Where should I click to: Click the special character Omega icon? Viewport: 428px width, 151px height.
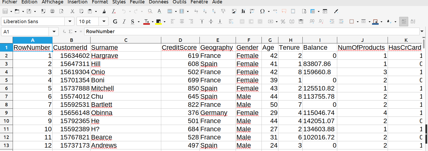click(262, 11)
